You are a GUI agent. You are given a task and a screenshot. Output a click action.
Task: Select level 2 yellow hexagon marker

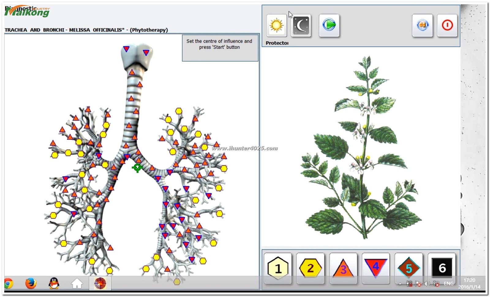(310, 268)
